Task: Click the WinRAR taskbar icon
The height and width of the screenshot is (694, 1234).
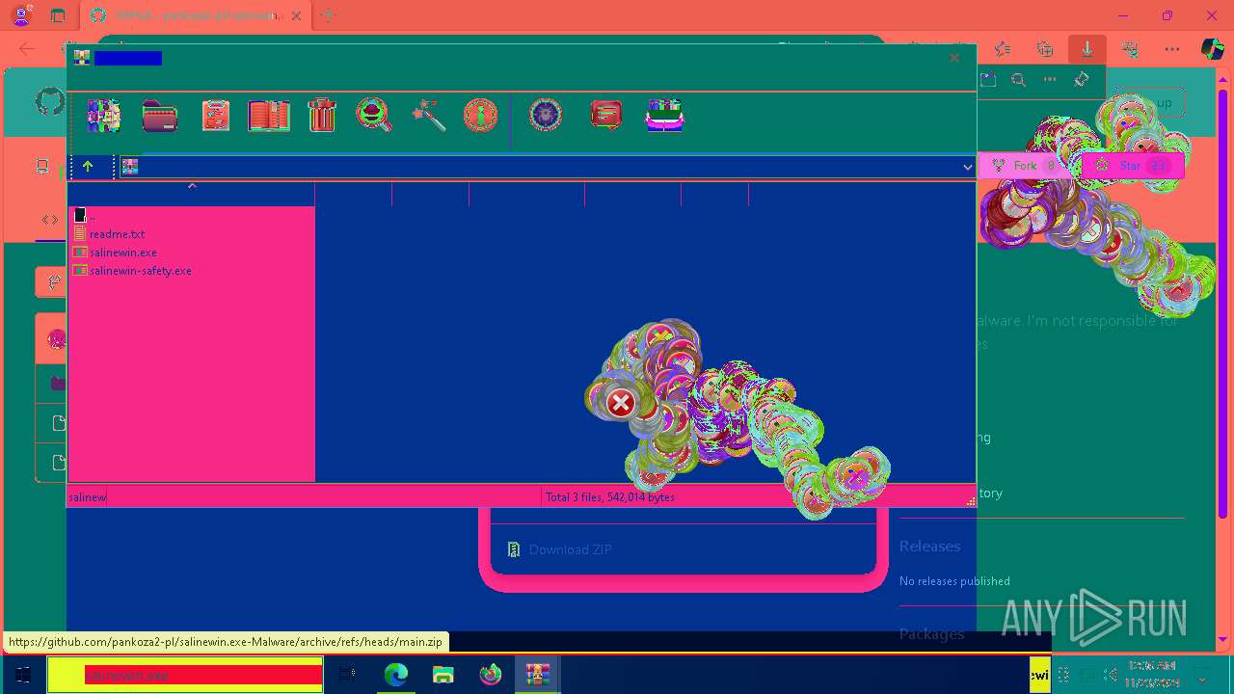Action: pos(537,675)
